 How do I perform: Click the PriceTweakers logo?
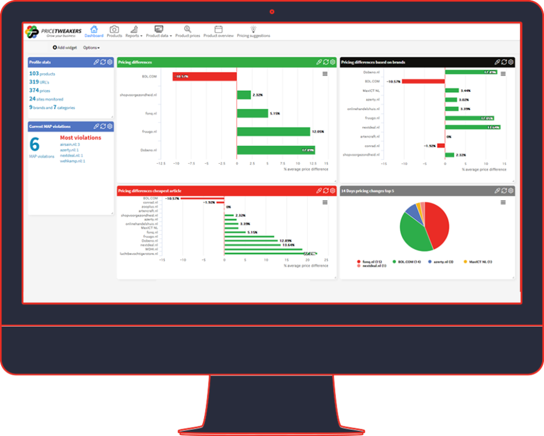click(53, 32)
